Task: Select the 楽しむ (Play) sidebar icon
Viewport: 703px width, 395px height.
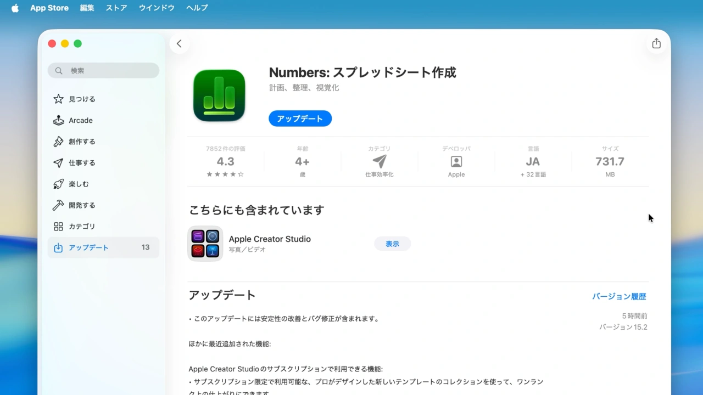Action: click(59, 184)
